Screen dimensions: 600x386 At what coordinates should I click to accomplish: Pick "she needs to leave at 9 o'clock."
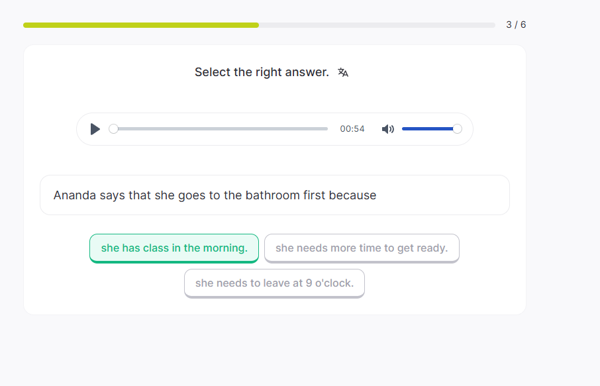tap(274, 283)
